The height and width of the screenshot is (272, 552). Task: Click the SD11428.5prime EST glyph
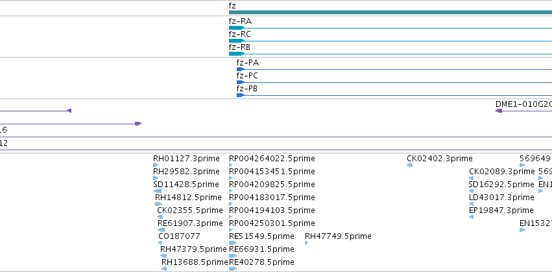tap(158, 191)
